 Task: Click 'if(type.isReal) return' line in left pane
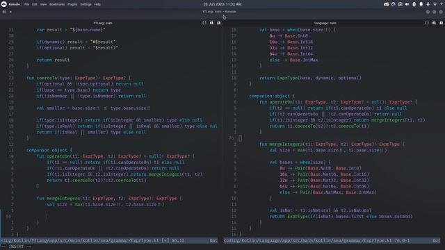pos(127,126)
